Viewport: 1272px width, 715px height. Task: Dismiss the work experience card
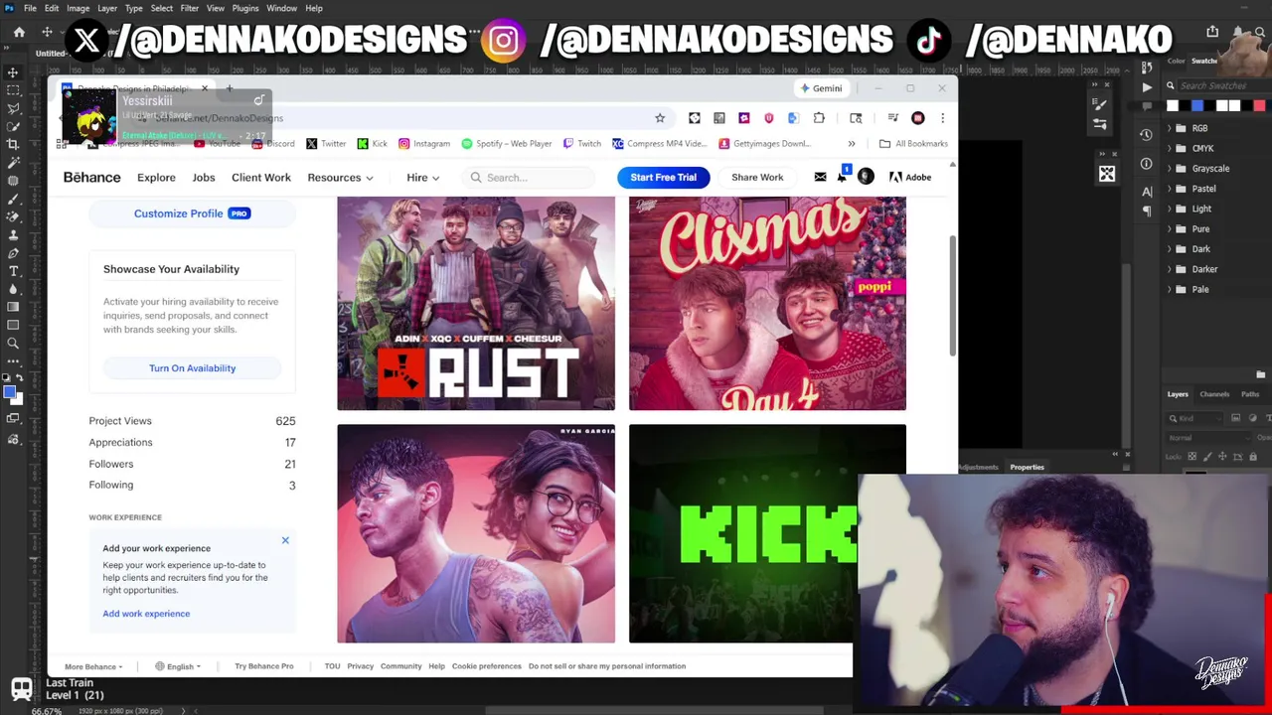pyautogui.click(x=285, y=541)
